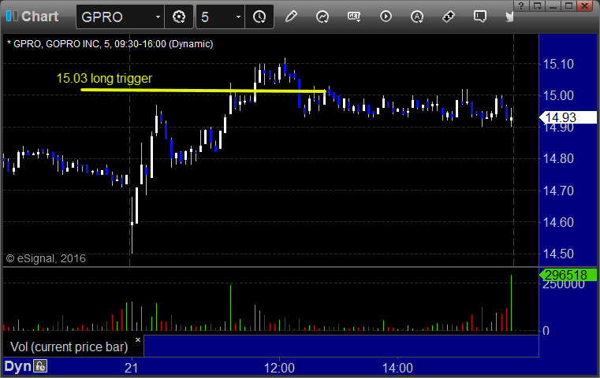Click the Chart window icon
The width and height of the screenshot is (600, 378).
12,16
